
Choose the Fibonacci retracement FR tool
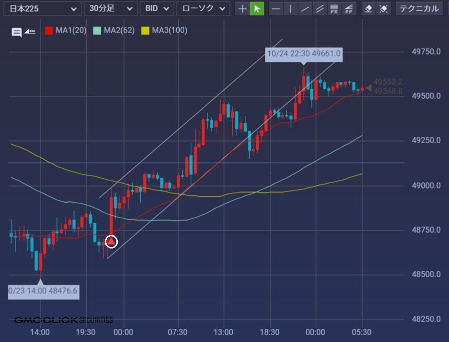[334, 9]
